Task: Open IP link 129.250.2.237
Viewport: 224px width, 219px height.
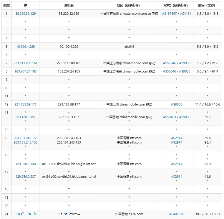Action: [x=25, y=177]
